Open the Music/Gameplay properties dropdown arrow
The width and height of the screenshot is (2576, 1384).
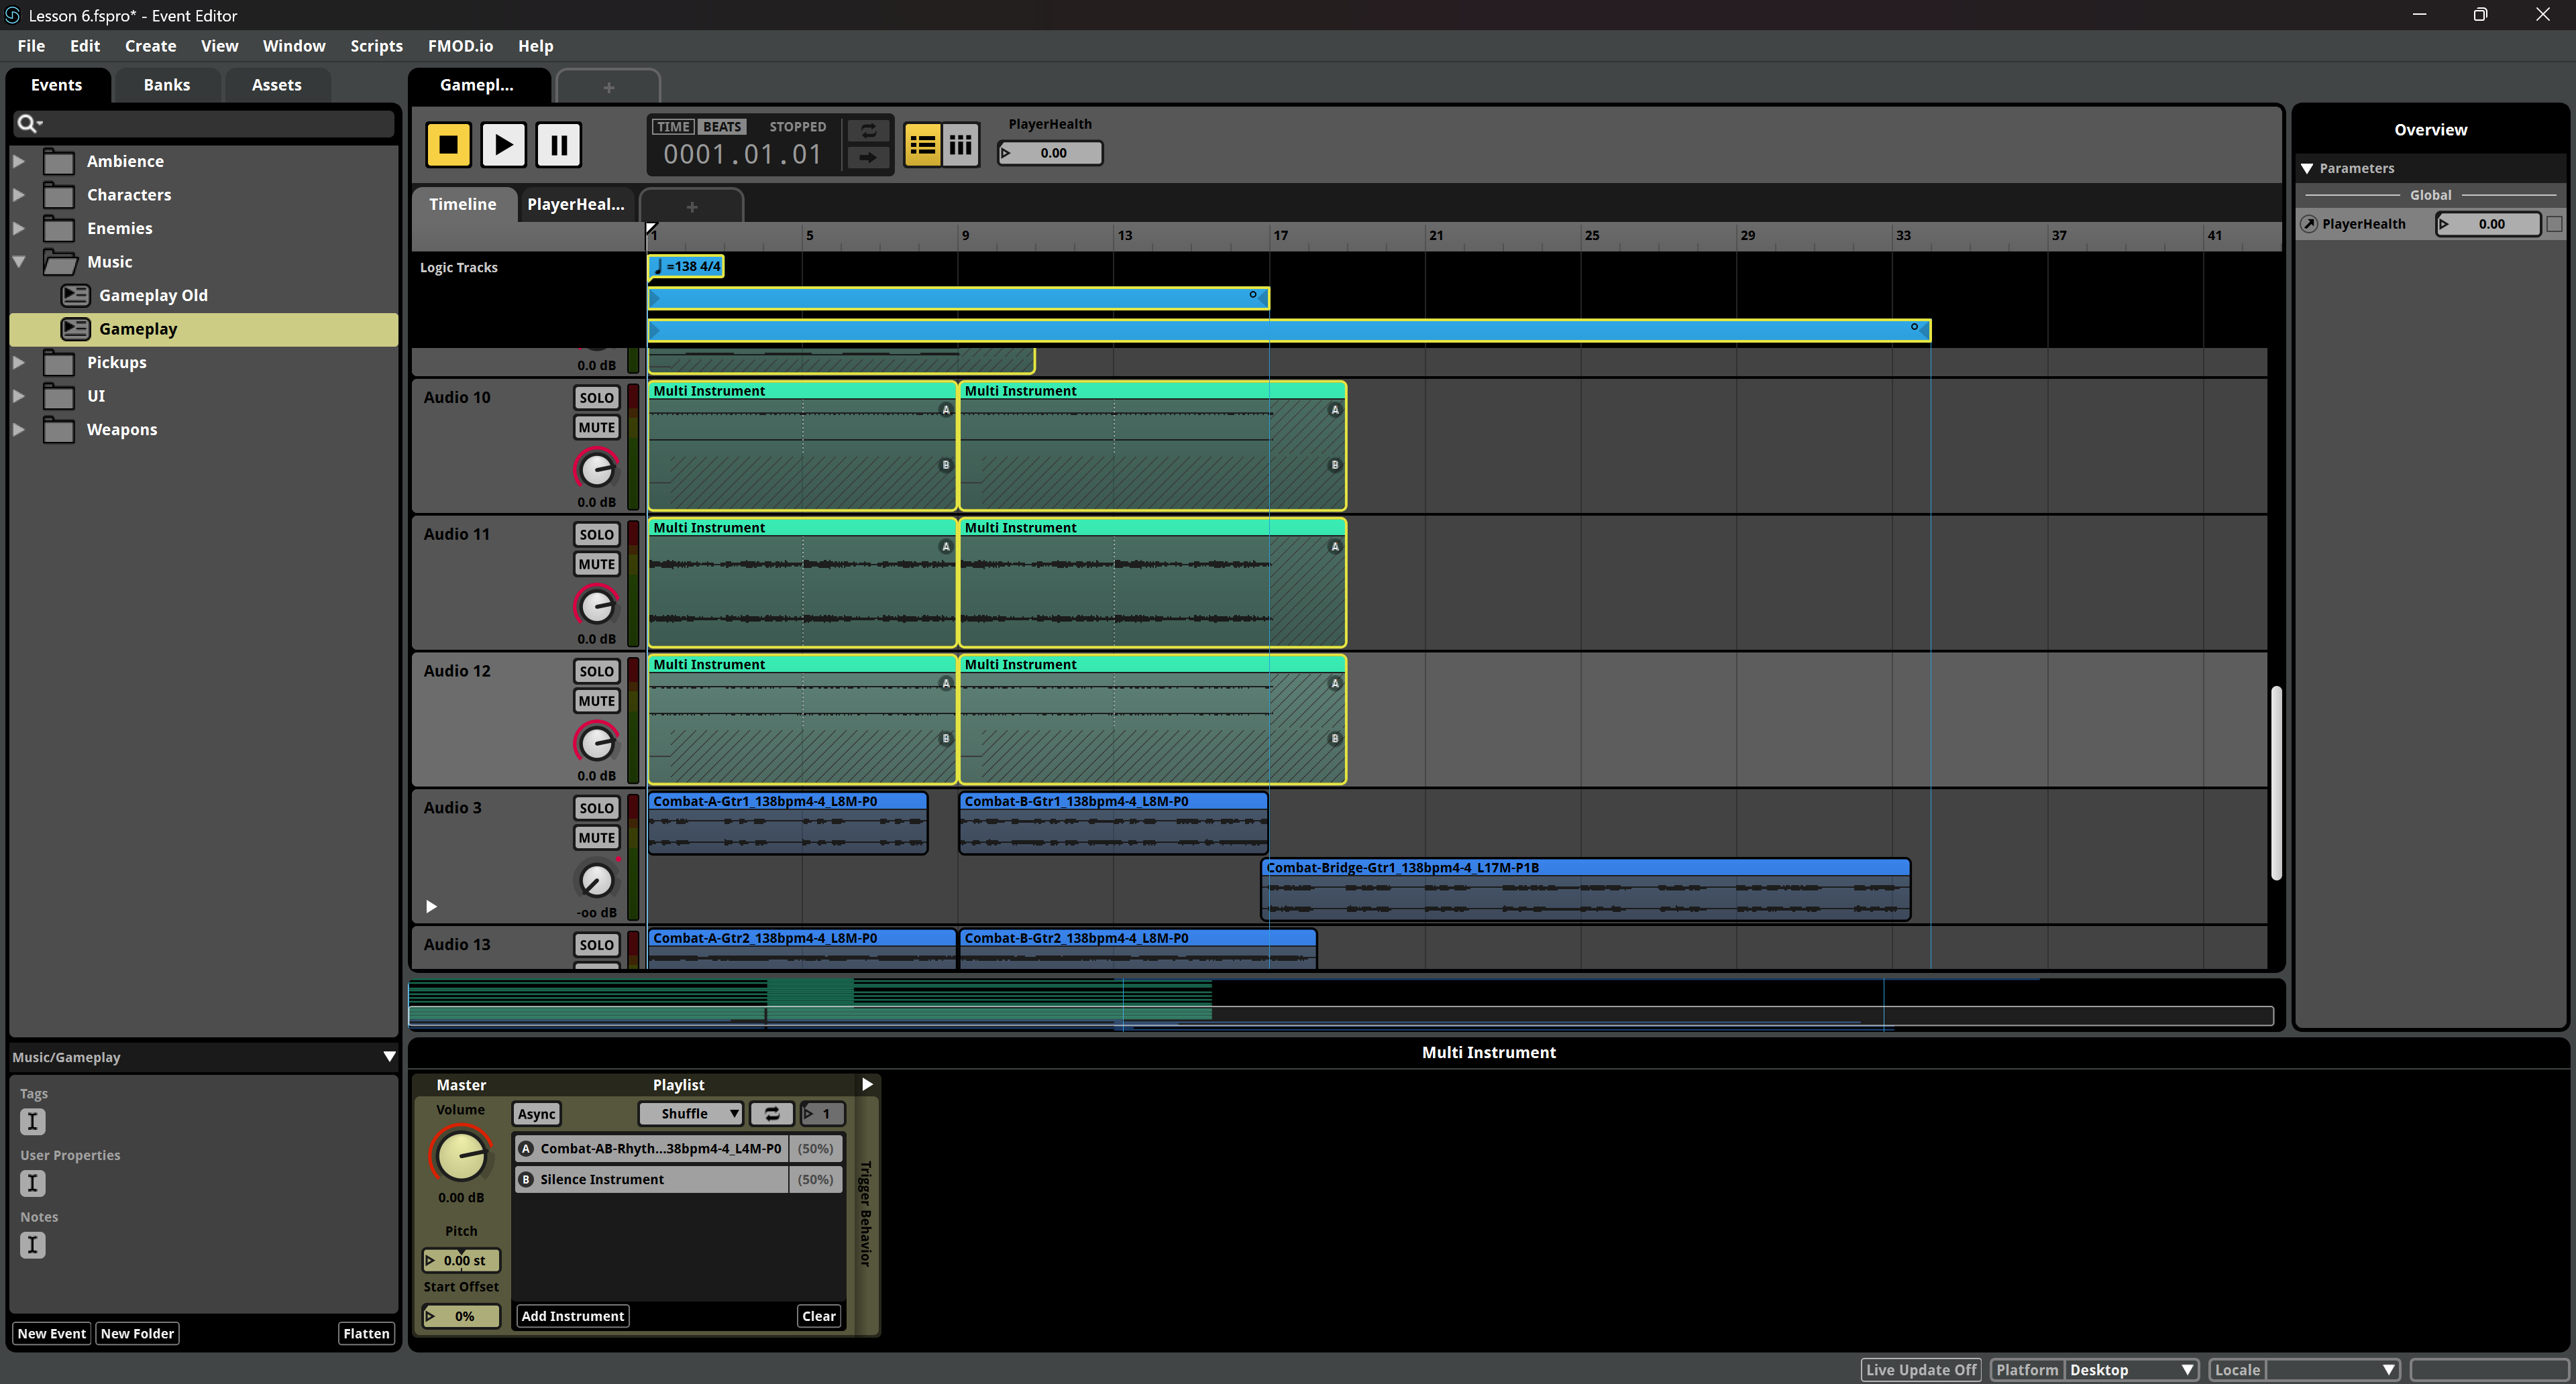click(x=389, y=1056)
